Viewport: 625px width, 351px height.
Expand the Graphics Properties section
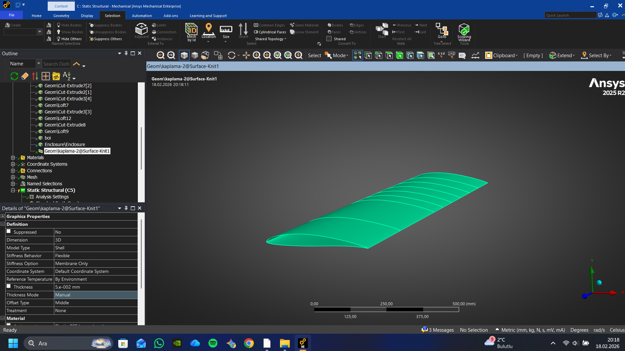click(3, 216)
